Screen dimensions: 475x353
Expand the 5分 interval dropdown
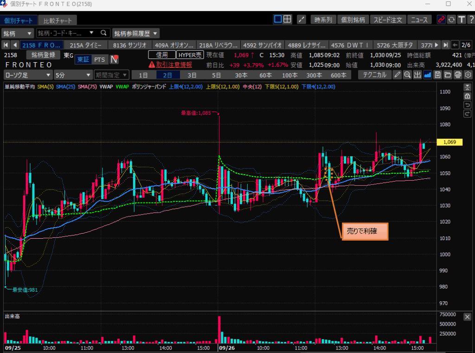(x=73, y=75)
